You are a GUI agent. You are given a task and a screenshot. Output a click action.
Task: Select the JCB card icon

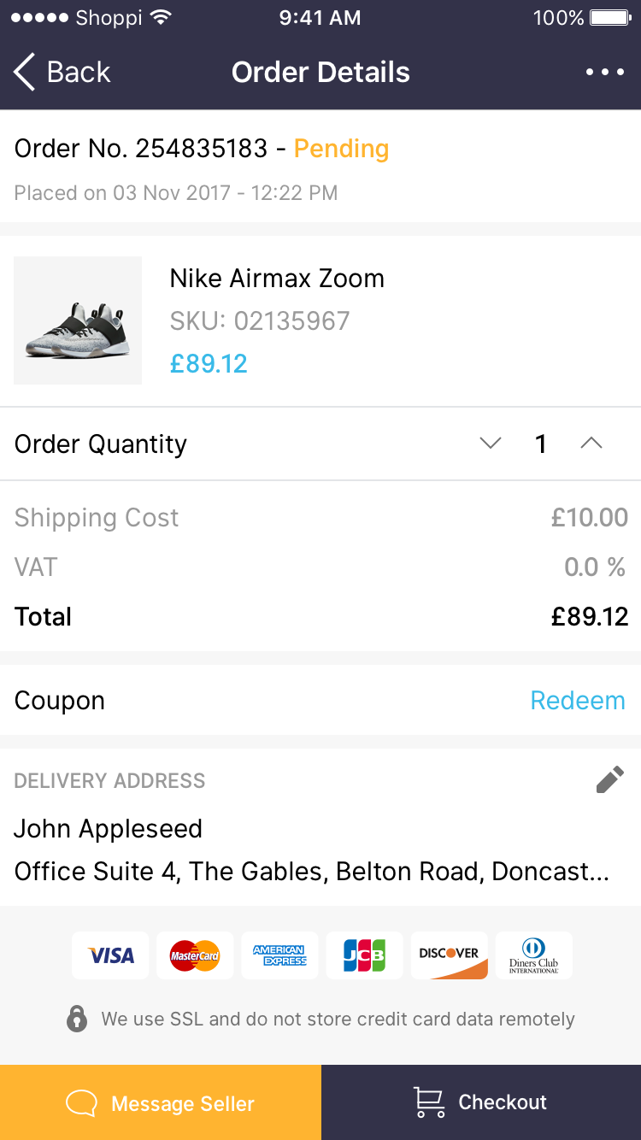tap(364, 955)
